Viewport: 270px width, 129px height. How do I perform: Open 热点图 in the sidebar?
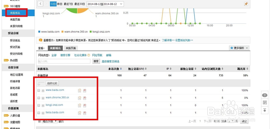(14, 60)
